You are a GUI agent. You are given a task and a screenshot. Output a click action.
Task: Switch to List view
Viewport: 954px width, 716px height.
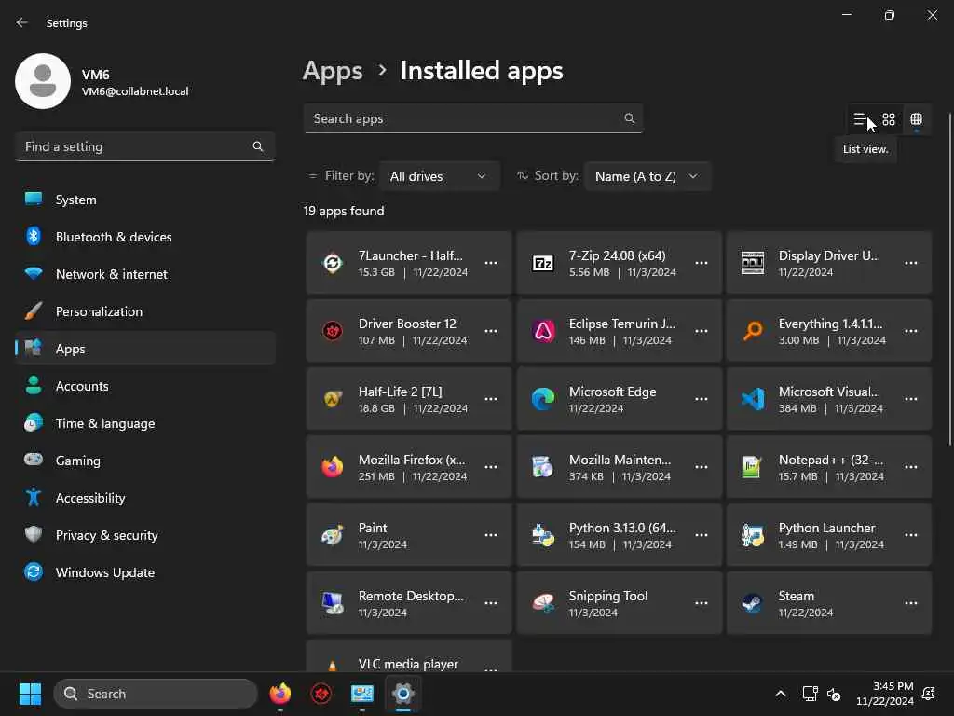point(860,119)
